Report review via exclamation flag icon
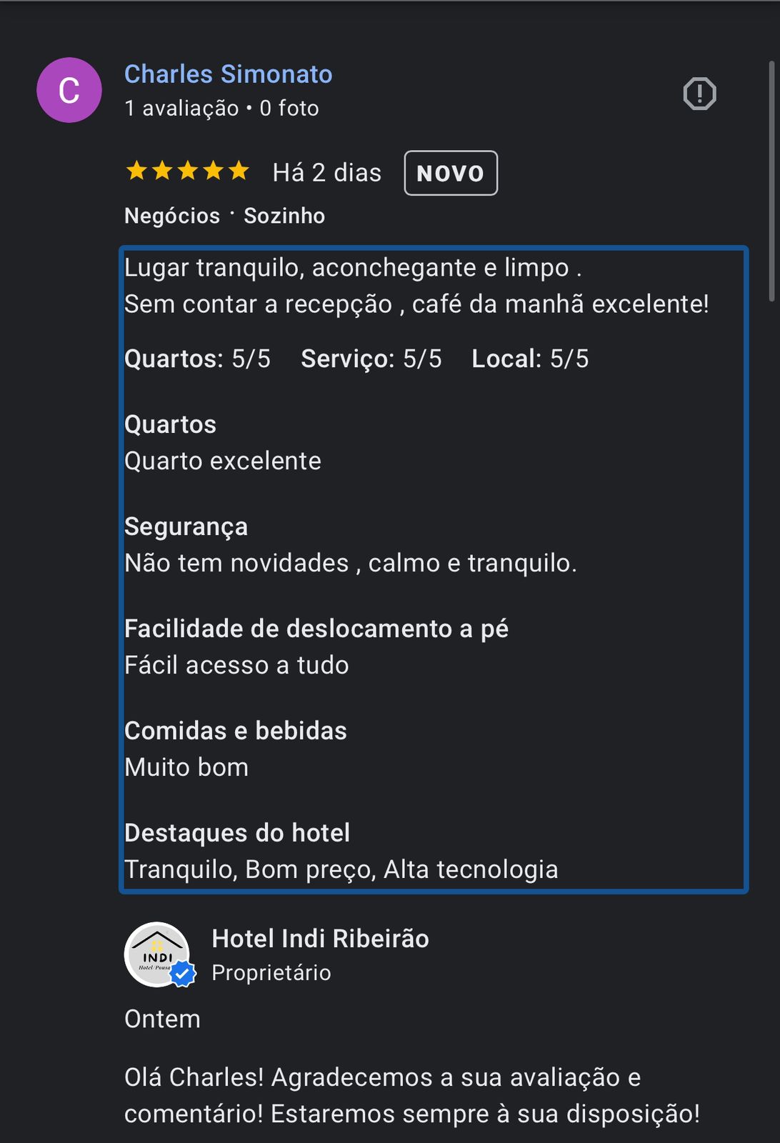 pyautogui.click(x=699, y=94)
